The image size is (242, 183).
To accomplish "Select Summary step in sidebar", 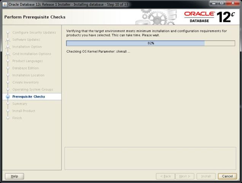I will point(20,104).
